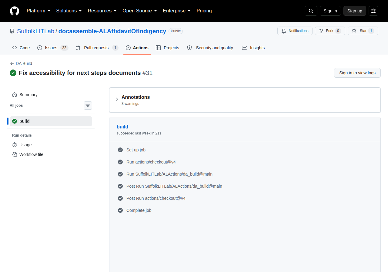Screen dimensions: 388x272
Task: Click the file code icon beside Workflow file
Action: coord(15,154)
